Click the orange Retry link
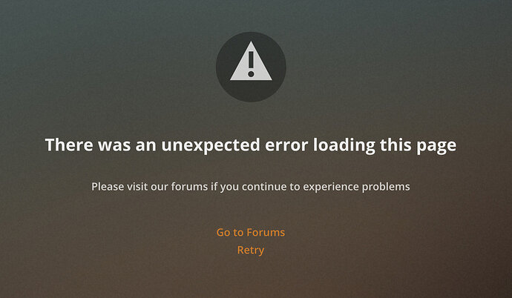Viewport: 512px width, 298px height. [251, 250]
